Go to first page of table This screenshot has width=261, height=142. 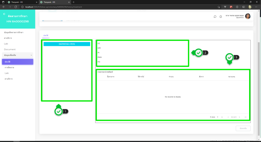click(222, 117)
